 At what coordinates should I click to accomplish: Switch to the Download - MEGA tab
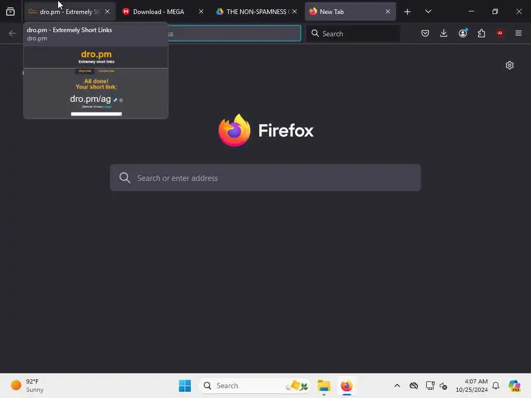coord(158,11)
